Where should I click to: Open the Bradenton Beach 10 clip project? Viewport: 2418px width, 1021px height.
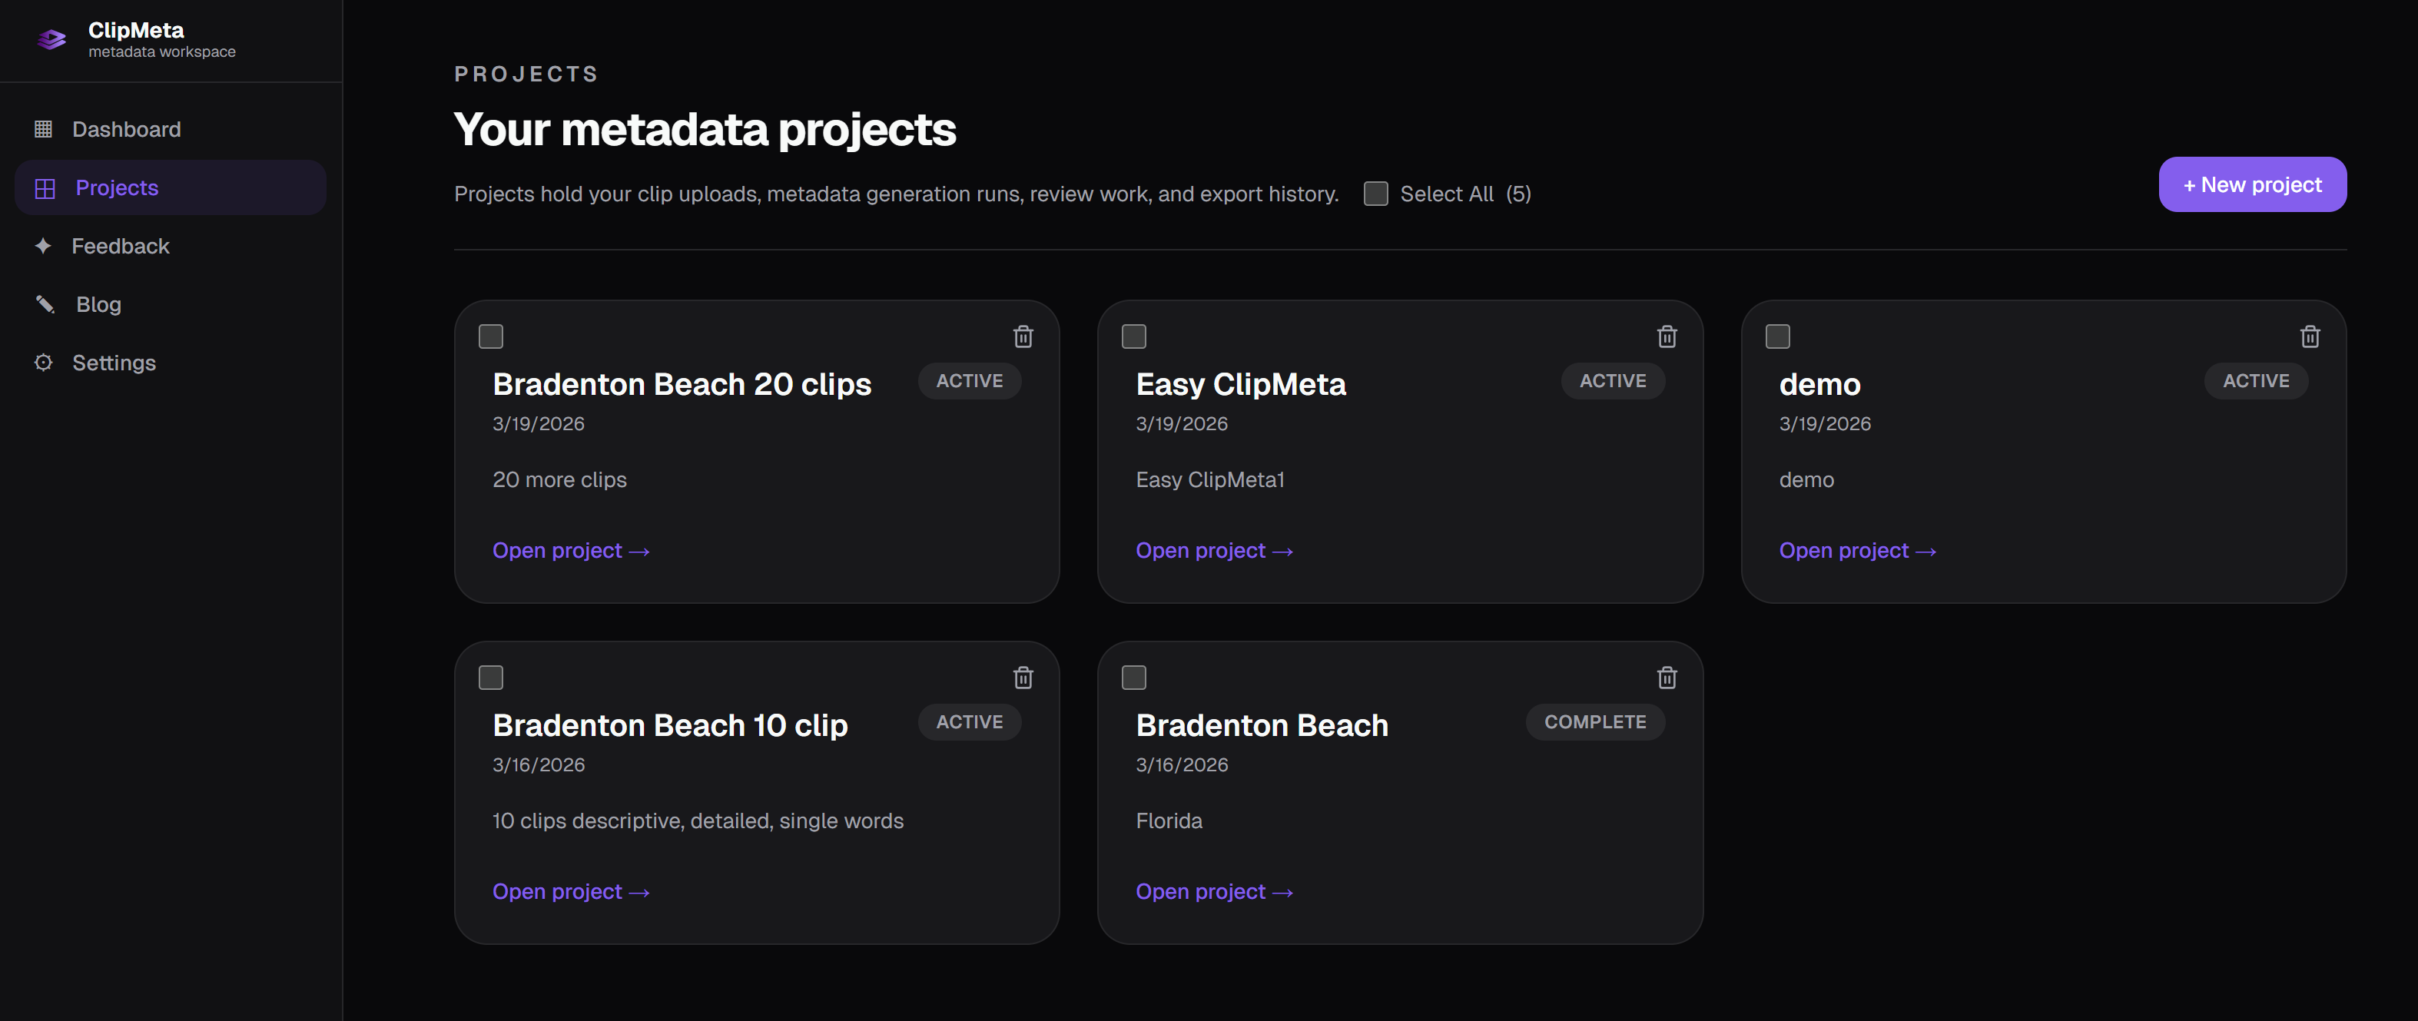[571, 890]
